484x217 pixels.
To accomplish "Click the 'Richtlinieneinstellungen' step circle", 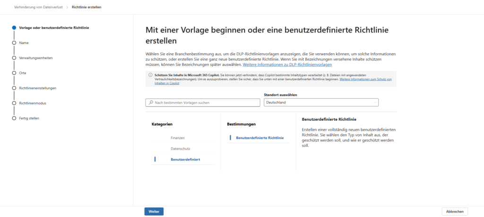I will 14,88.
